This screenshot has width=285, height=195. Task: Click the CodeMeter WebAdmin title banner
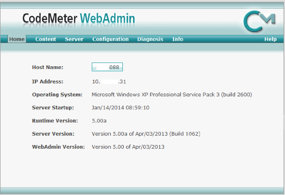79,19
